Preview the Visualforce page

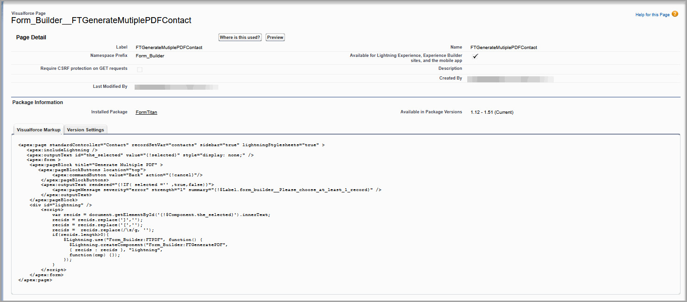(x=275, y=37)
